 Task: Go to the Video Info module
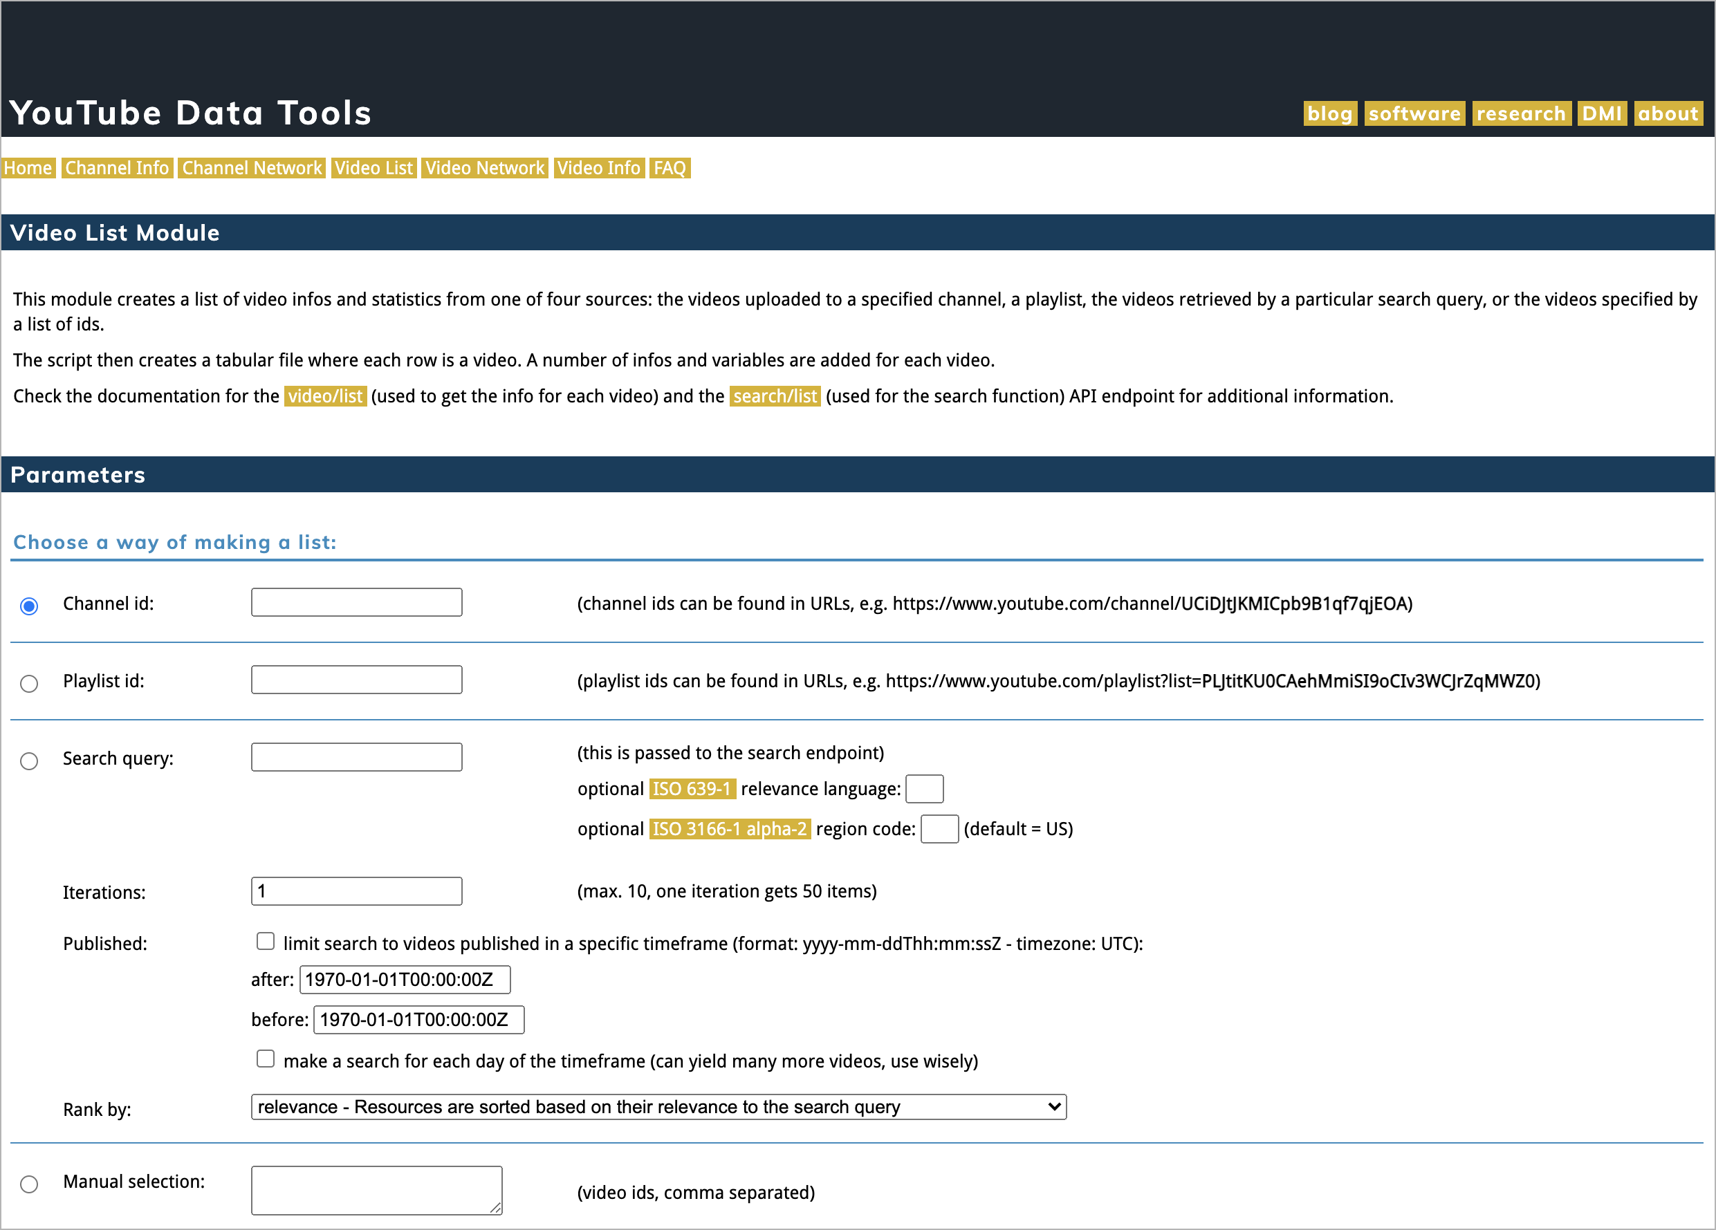pos(598,168)
